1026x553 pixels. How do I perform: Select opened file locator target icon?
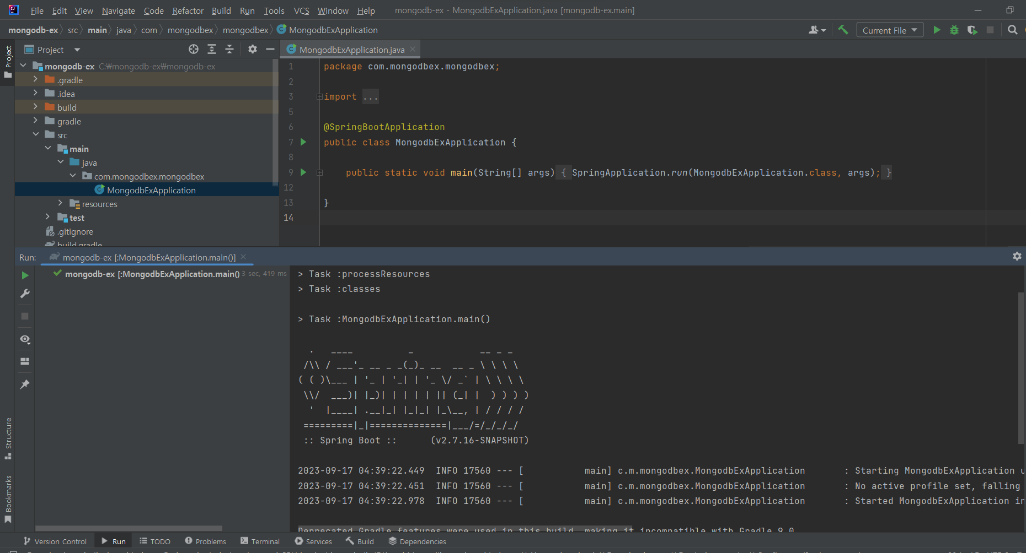pyautogui.click(x=194, y=49)
